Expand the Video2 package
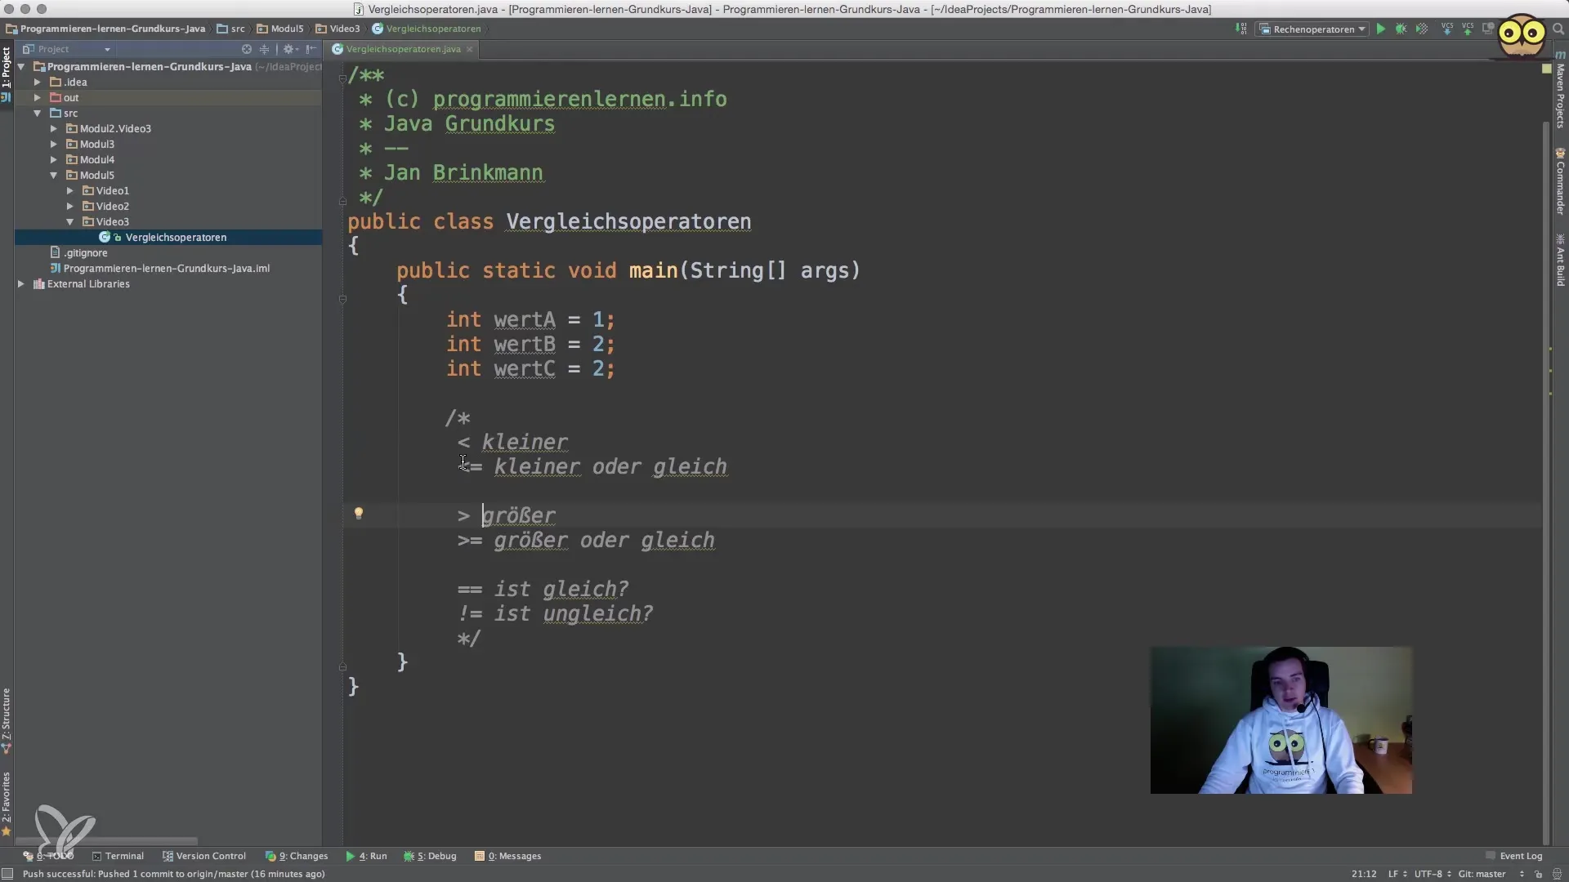This screenshot has height=882, width=1569. point(70,207)
